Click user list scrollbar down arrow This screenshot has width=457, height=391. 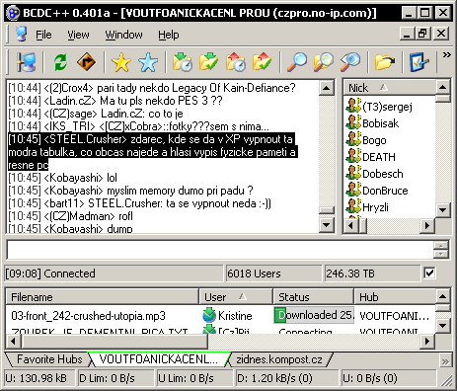click(443, 209)
